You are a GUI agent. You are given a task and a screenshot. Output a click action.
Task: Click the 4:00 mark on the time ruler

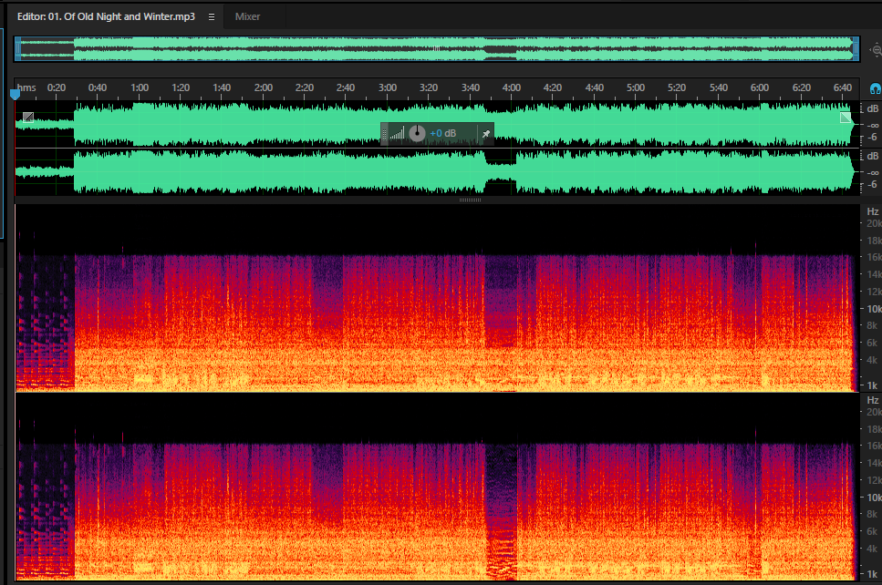point(512,87)
